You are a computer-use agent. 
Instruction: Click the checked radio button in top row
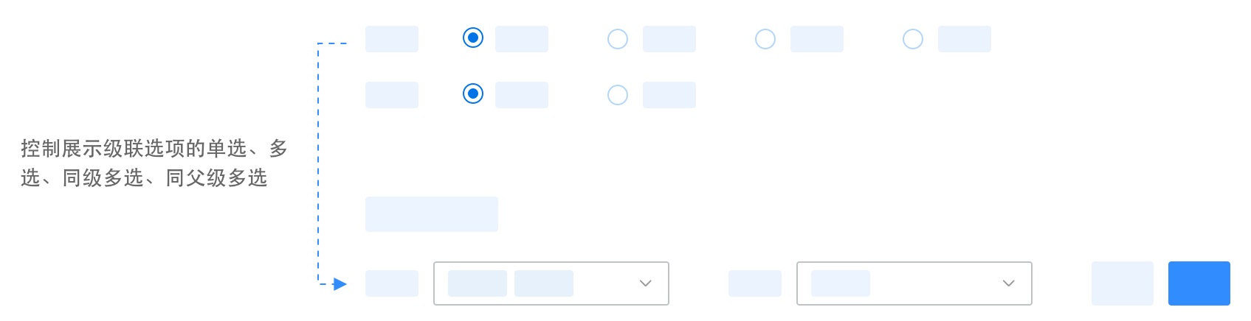(x=473, y=38)
